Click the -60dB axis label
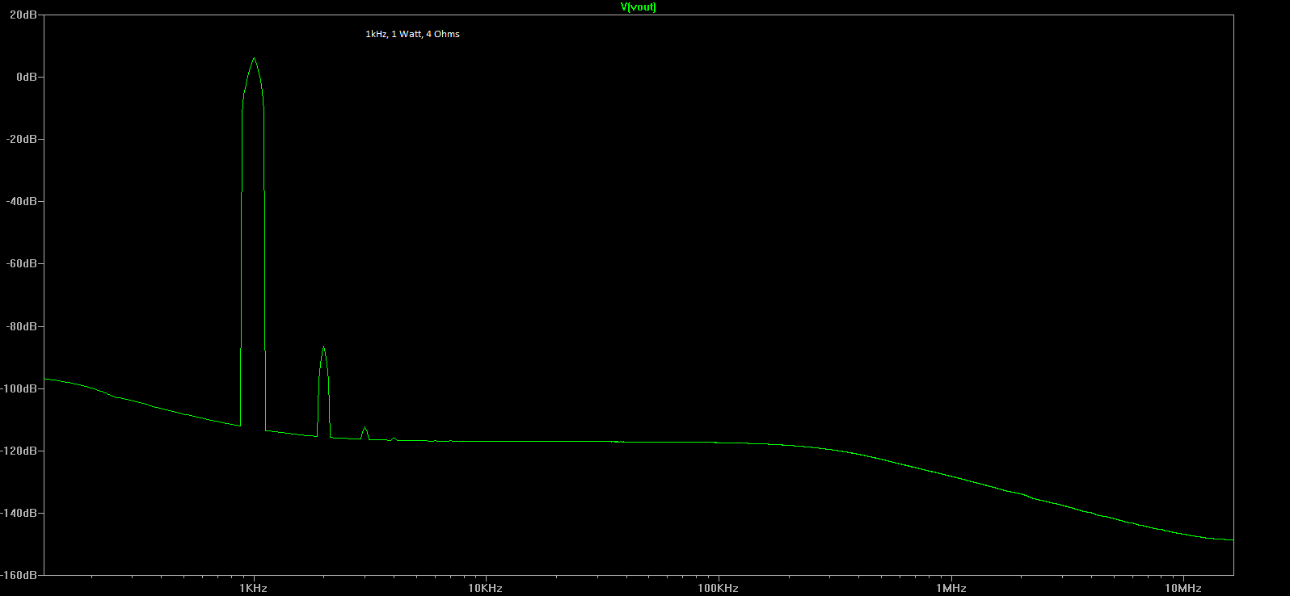1290x596 pixels. click(x=23, y=263)
